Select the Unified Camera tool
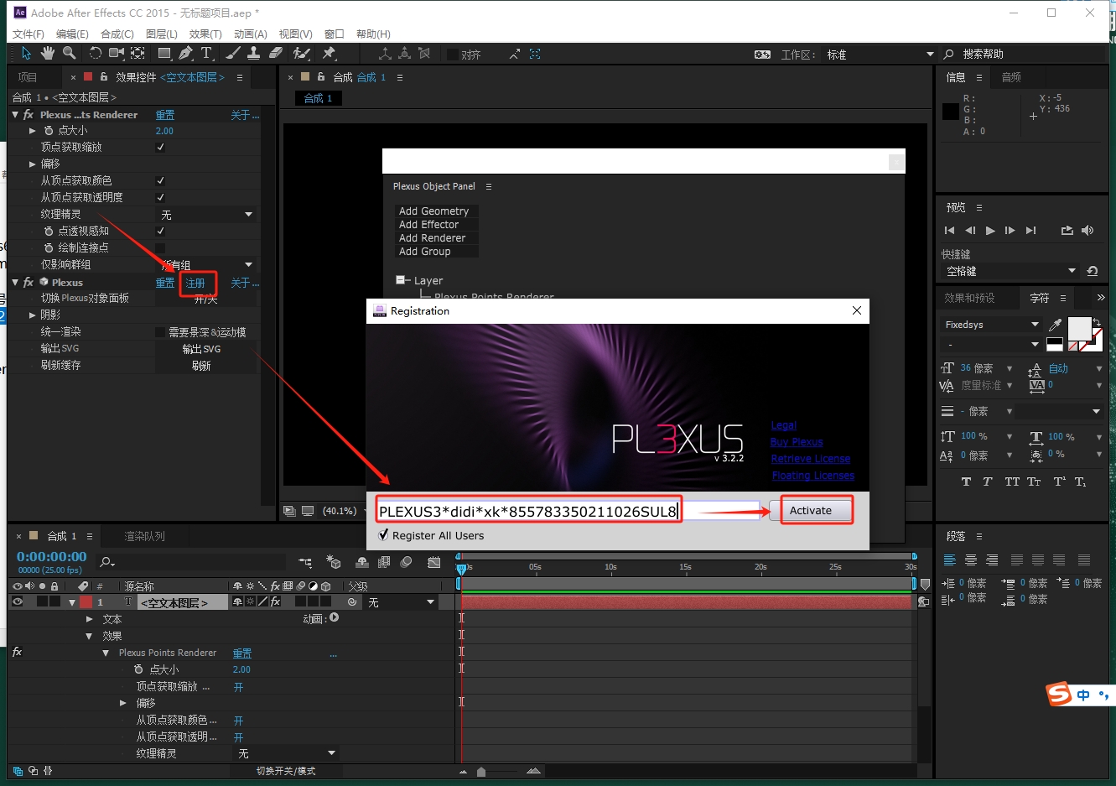1116x786 pixels. point(116,54)
